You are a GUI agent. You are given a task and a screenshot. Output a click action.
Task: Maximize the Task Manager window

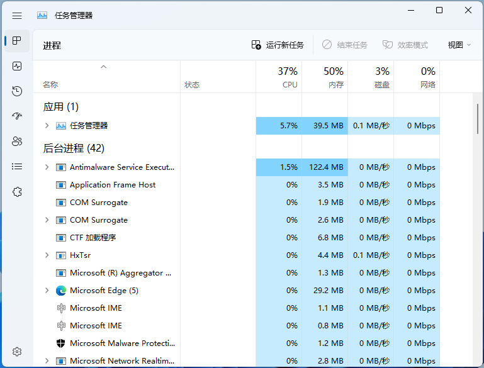pos(439,10)
